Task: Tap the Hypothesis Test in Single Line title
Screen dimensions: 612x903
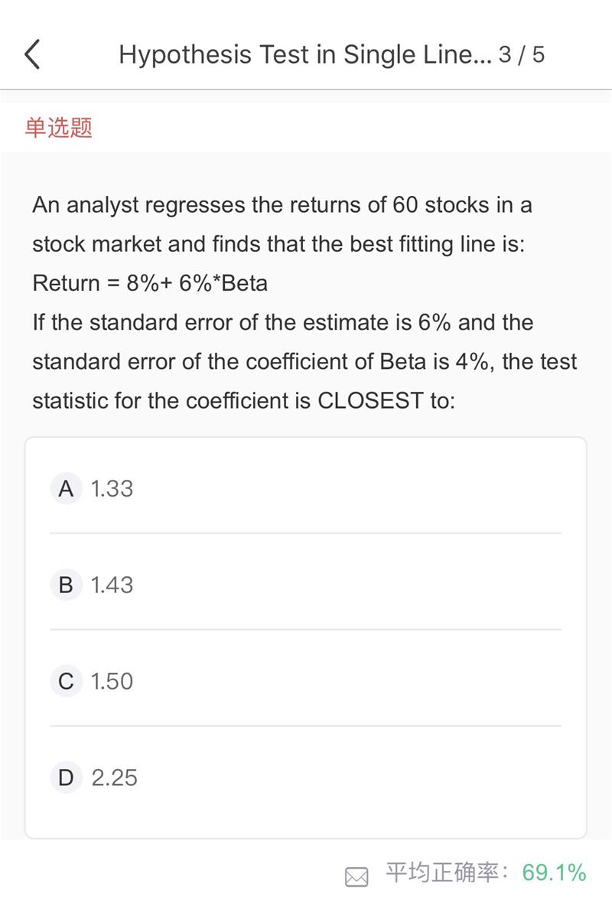Action: [x=305, y=54]
